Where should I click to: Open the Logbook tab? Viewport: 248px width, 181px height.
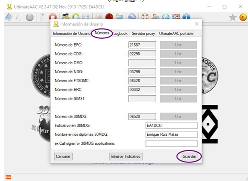click(121, 34)
